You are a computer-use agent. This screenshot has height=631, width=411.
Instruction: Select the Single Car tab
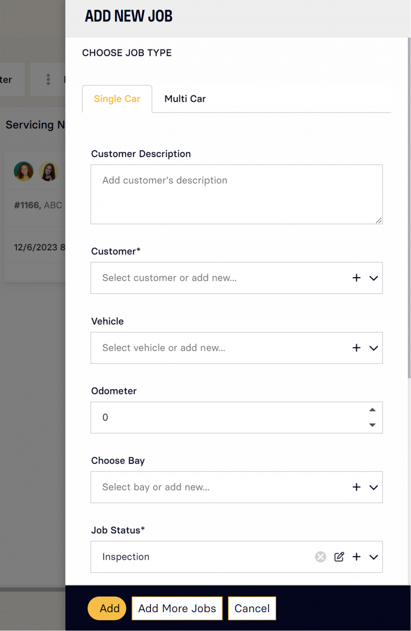pos(117,99)
